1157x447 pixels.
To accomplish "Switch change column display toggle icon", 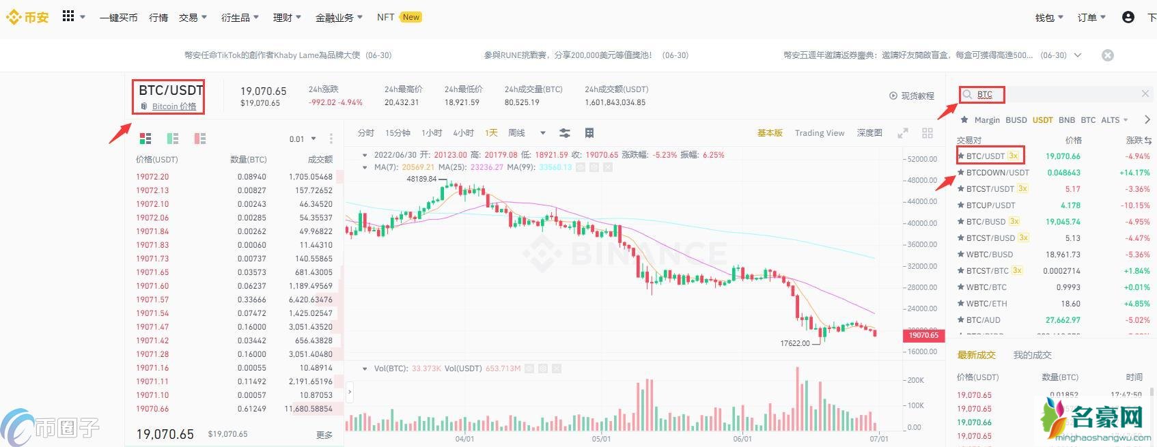I will pos(1148,140).
